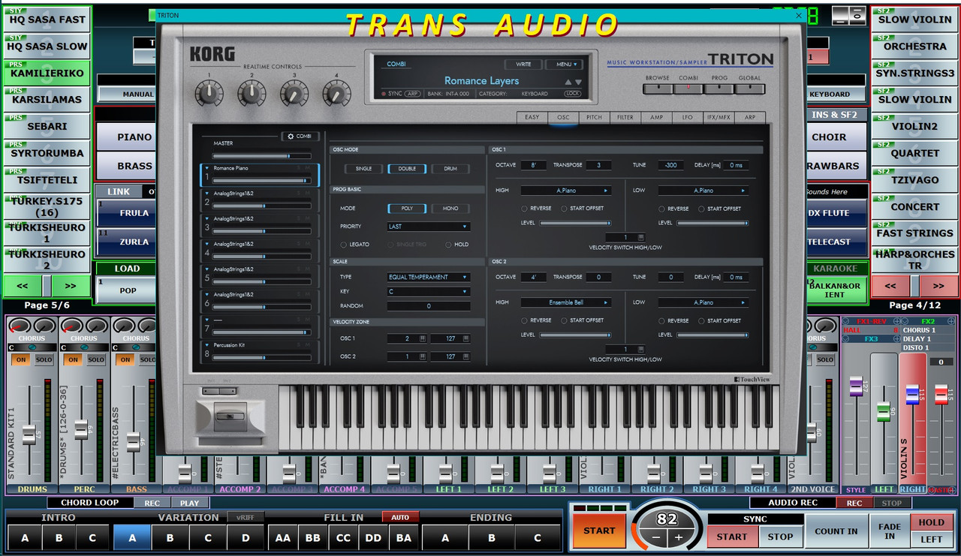Open OSC 1 HIGH A.Piano sample selector
This screenshot has width=961, height=556.
566,191
